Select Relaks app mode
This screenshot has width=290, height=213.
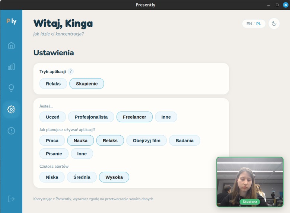point(53,84)
